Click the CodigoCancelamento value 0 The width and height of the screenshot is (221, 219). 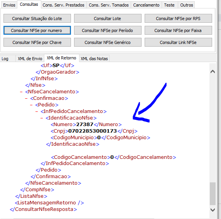(112, 157)
